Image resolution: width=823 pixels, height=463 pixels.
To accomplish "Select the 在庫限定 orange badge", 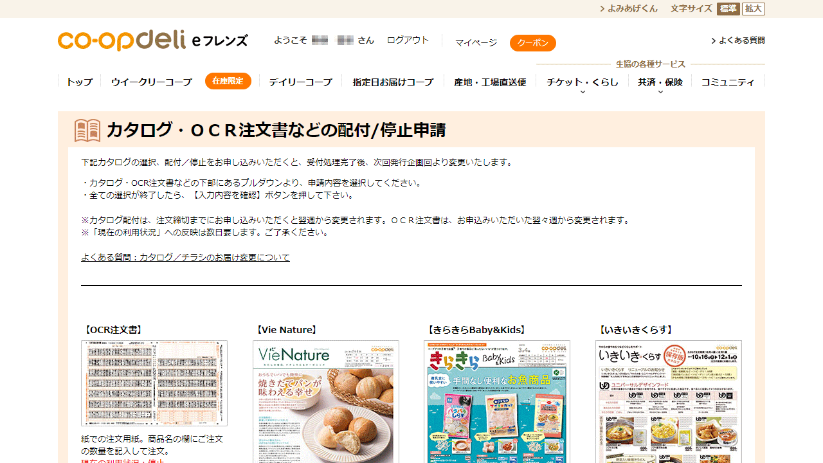I will click(x=228, y=81).
